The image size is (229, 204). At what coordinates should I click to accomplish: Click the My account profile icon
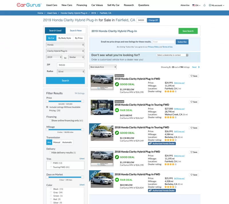(210, 5)
